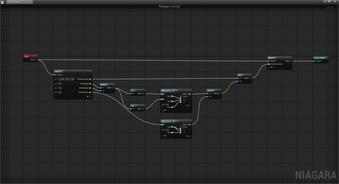339x184 pixels.
Task: Click input pin B on second Multiply node
Action: (208, 96)
